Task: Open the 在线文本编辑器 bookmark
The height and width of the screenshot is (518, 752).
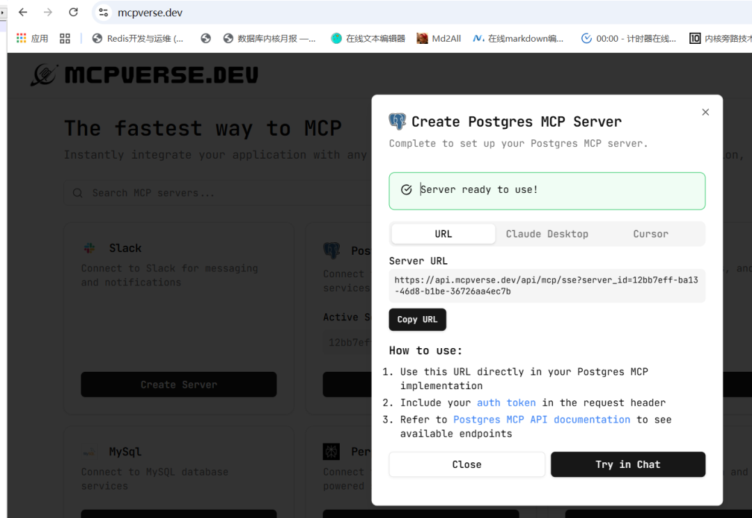Action: click(x=368, y=38)
